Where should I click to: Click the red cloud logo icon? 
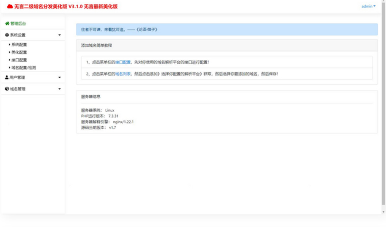click(10, 6)
